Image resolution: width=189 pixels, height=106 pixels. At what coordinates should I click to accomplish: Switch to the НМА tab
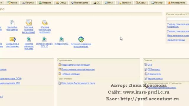[109, 3]
